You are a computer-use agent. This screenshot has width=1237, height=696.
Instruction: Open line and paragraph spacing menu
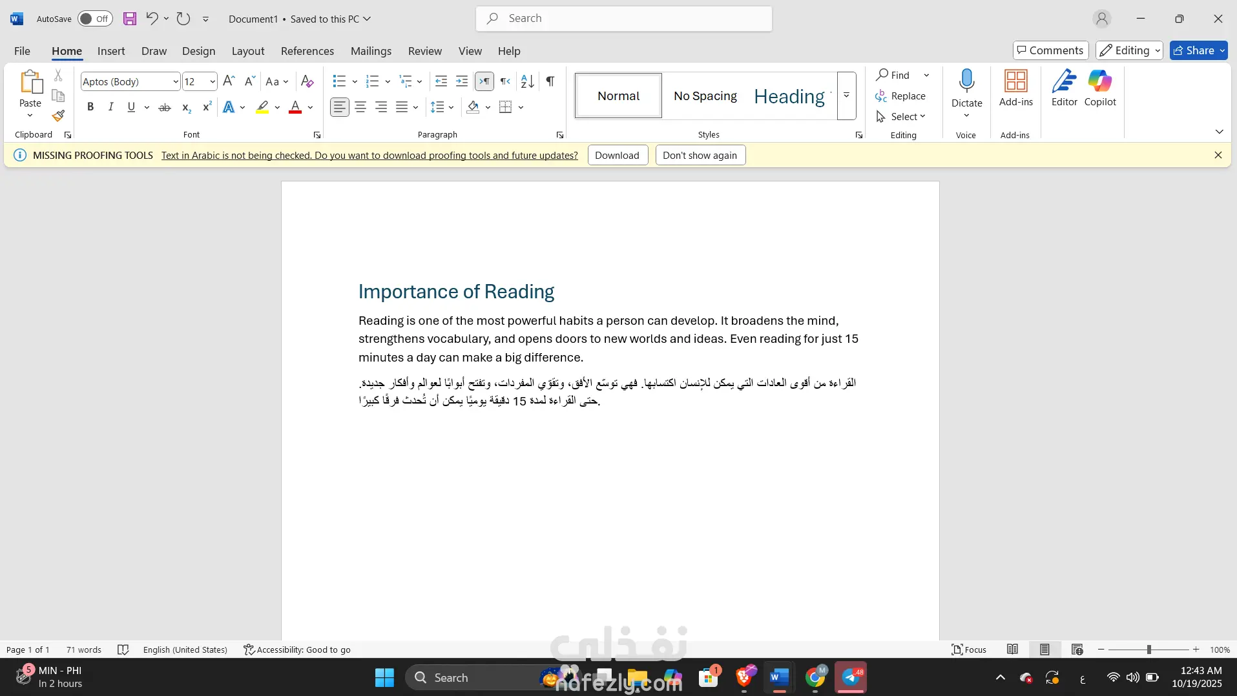click(x=442, y=107)
